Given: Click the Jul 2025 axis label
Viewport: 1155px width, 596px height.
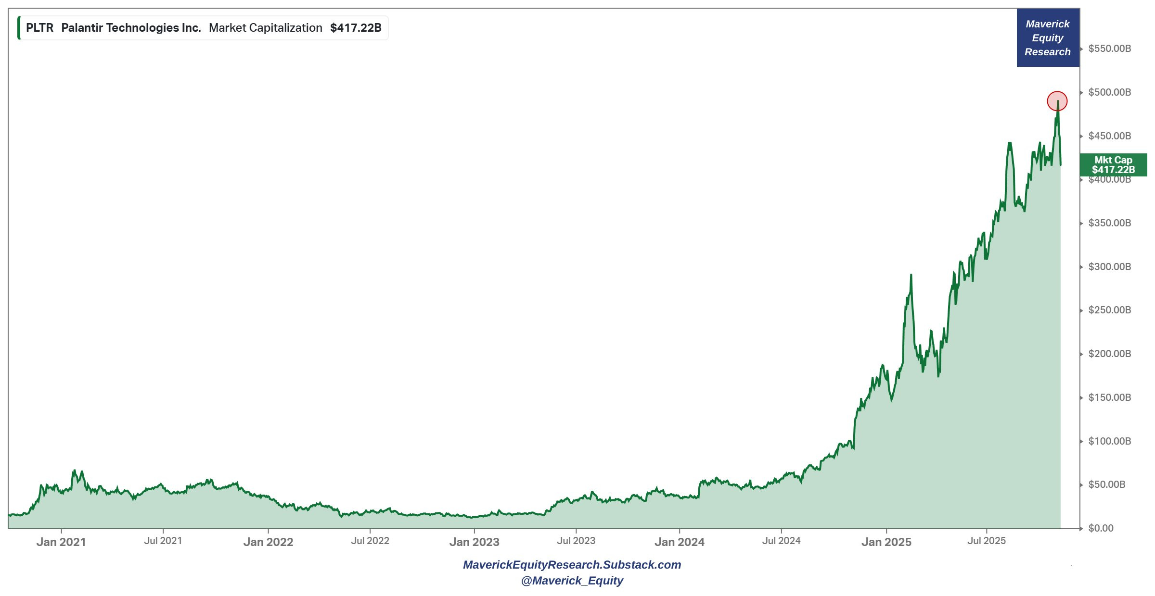Looking at the screenshot, I should [987, 541].
